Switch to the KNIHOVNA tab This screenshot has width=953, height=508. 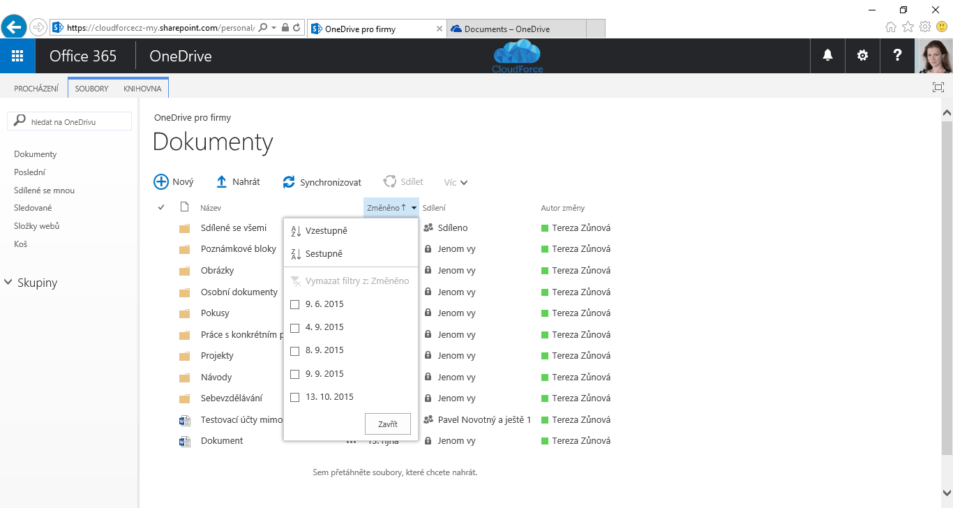click(x=142, y=88)
